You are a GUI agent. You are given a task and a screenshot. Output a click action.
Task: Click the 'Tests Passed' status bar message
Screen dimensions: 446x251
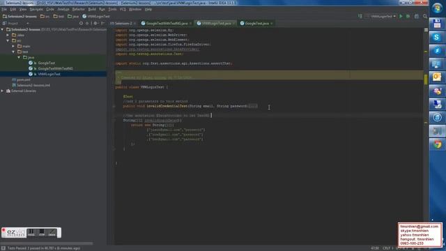click(43, 248)
